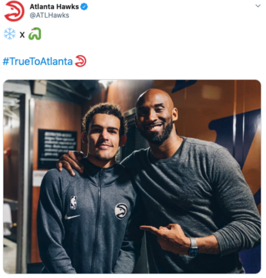Click the green snake emoji
Viewport: 266px width, 278px height.
tap(35, 34)
